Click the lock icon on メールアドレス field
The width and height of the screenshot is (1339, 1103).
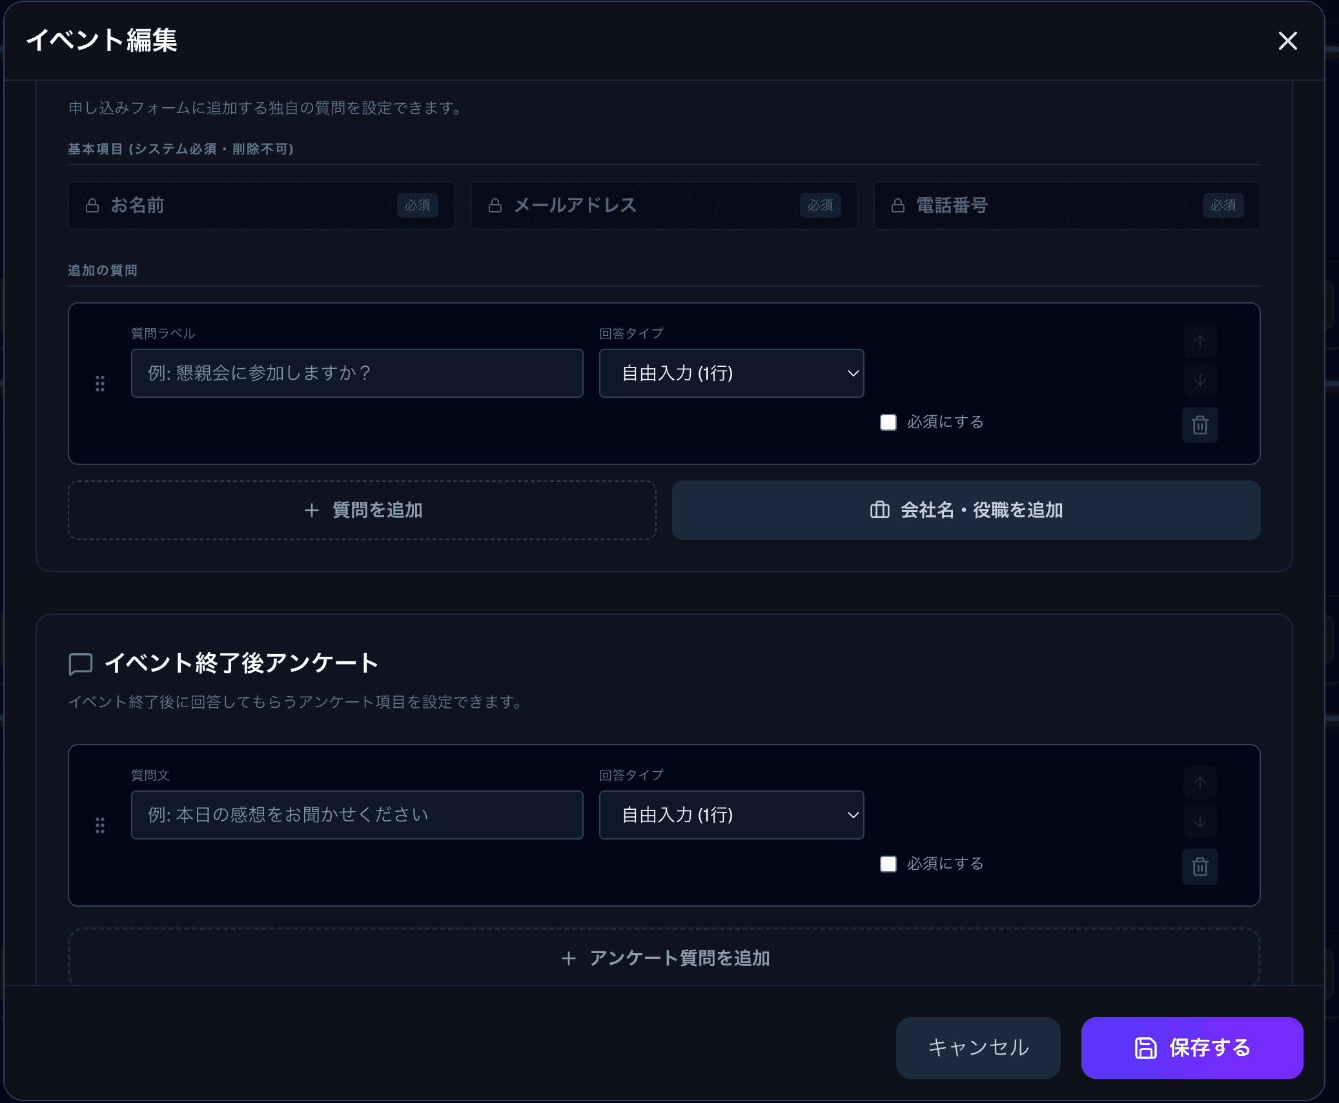click(x=495, y=205)
